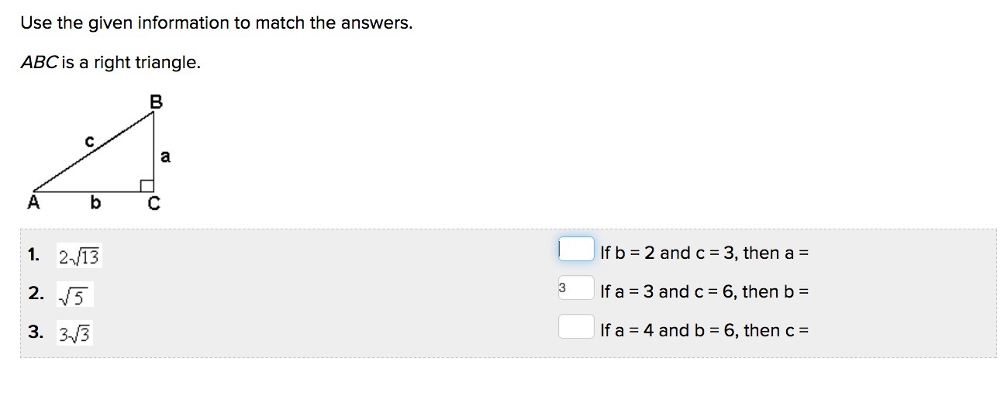Viewport: 1004px width, 403px height.
Task: Click the question 'If a = 3 and c = 6, then b ='
Action: tap(705, 291)
